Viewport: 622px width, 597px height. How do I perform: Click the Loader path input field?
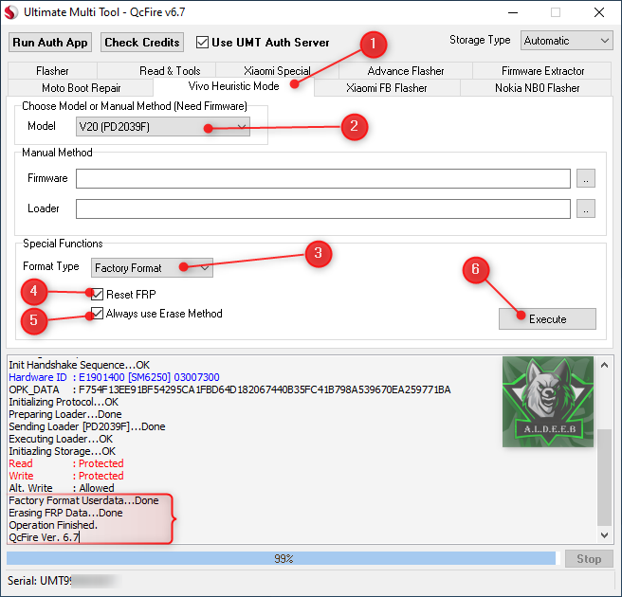pyautogui.click(x=323, y=208)
